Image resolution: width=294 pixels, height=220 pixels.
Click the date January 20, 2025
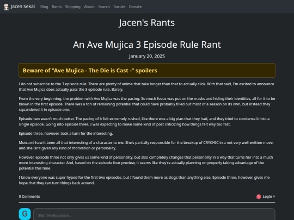point(147,56)
